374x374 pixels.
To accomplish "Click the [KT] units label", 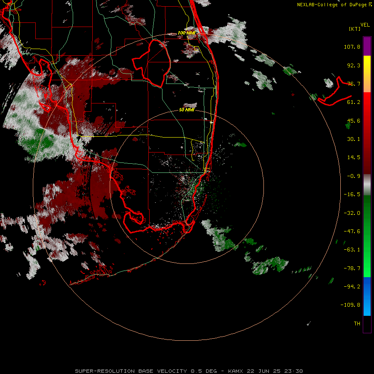I will point(354,29).
